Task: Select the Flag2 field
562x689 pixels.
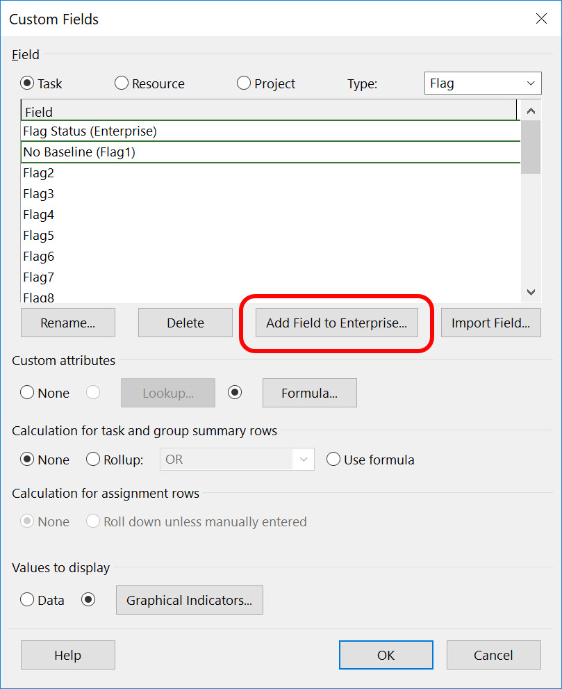Action: (270, 172)
